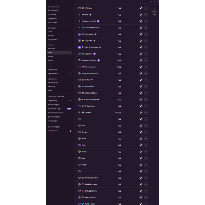Click the Red role color icon
This screenshot has height=205, width=205.
(x=79, y=126)
